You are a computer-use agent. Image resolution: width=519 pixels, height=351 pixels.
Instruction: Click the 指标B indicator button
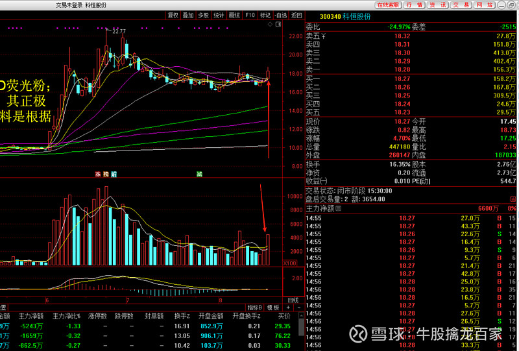[255, 308]
